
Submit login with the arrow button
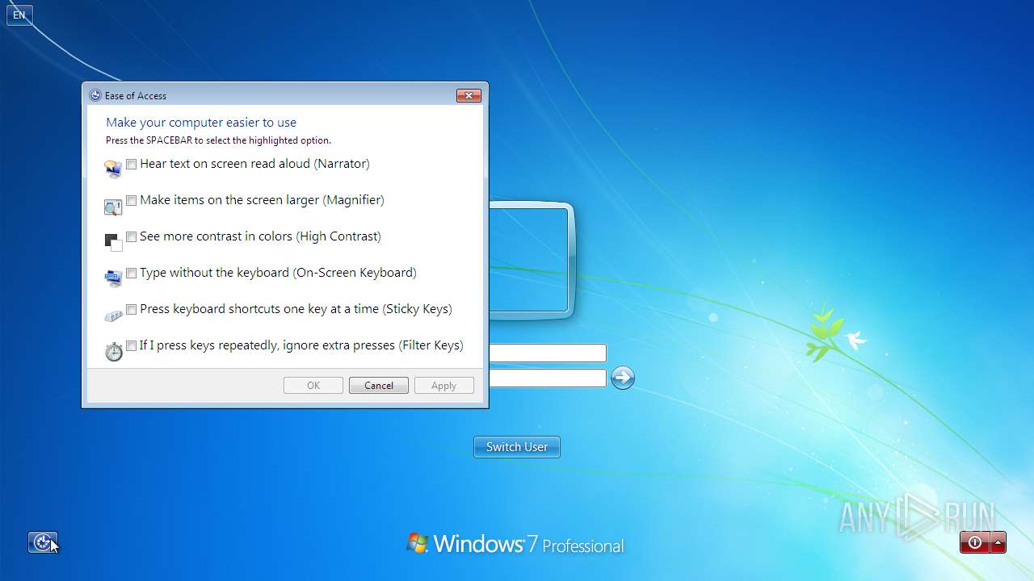pos(622,378)
